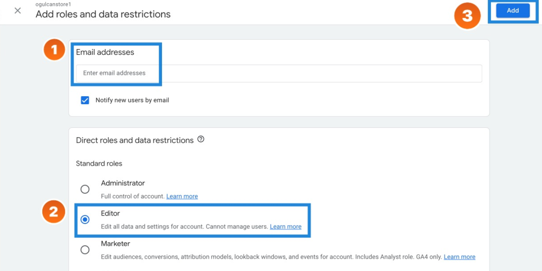Click the Editor role description text
542x271 pixels.
pyautogui.click(x=185, y=227)
